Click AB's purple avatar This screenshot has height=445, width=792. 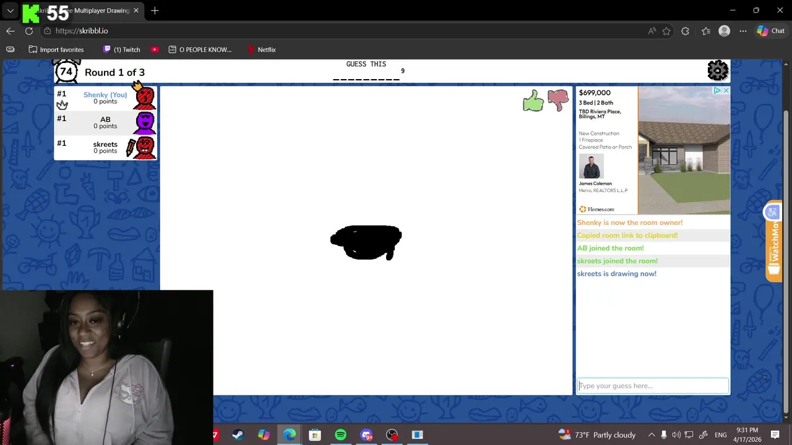(x=145, y=123)
